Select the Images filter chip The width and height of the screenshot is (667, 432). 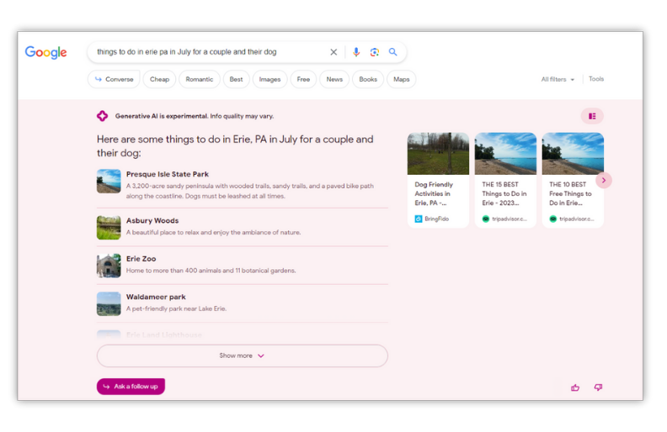[269, 79]
